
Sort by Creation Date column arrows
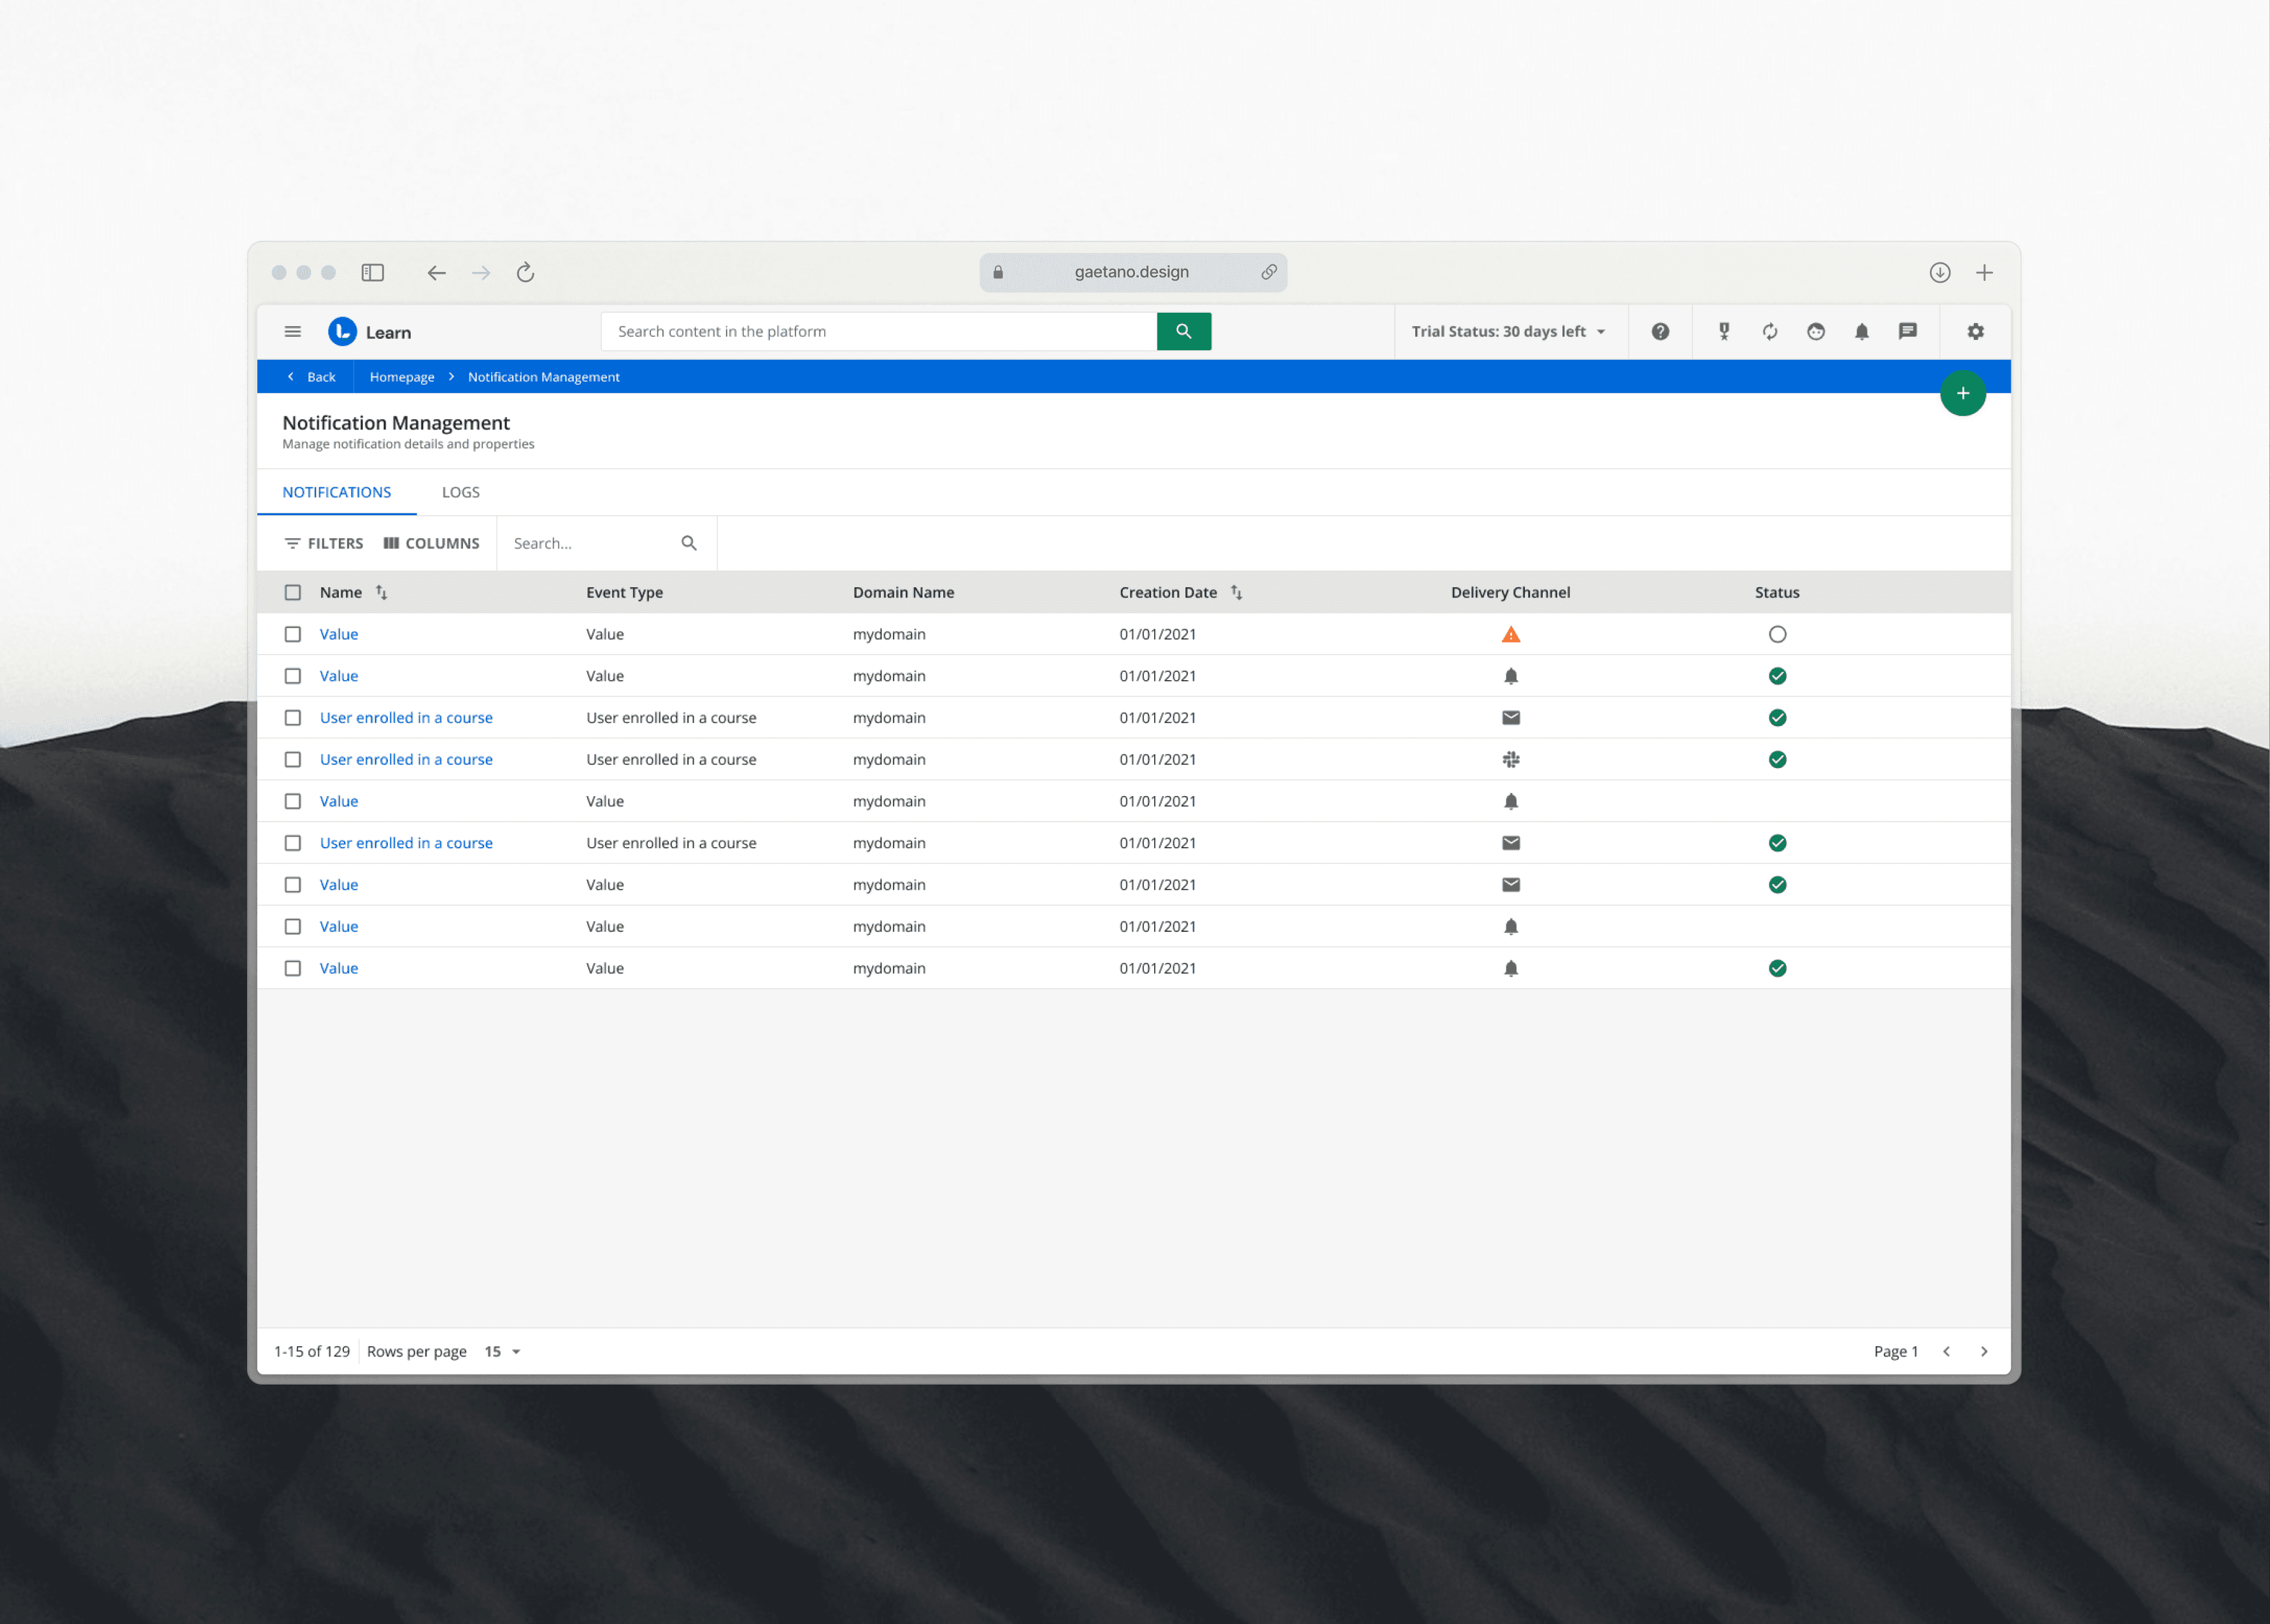1237,593
